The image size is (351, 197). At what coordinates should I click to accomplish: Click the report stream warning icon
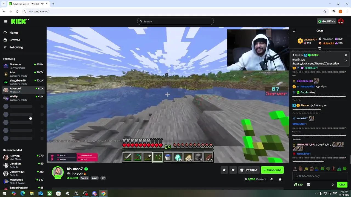click(280, 179)
